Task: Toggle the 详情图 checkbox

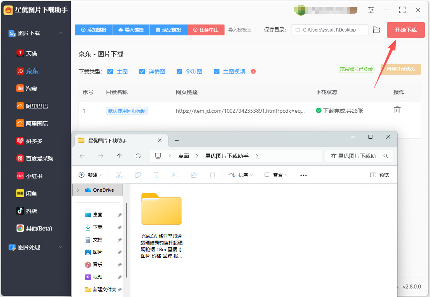Action: click(x=142, y=72)
